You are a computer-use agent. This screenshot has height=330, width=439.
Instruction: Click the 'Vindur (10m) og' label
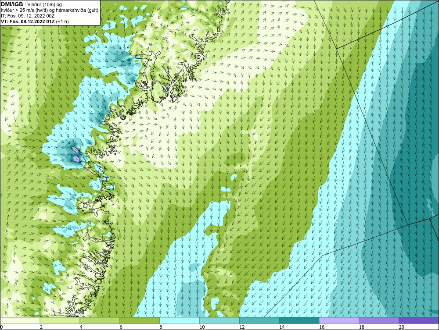(45, 4)
